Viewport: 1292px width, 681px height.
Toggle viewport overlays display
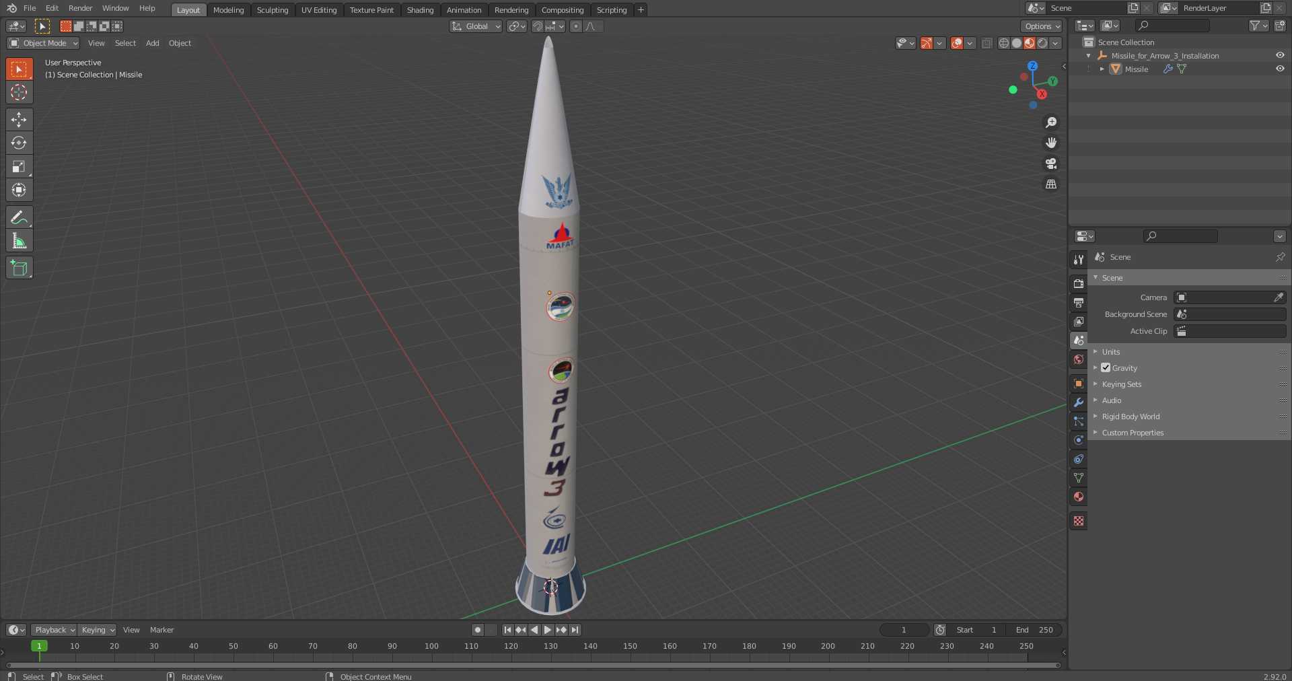tap(957, 43)
